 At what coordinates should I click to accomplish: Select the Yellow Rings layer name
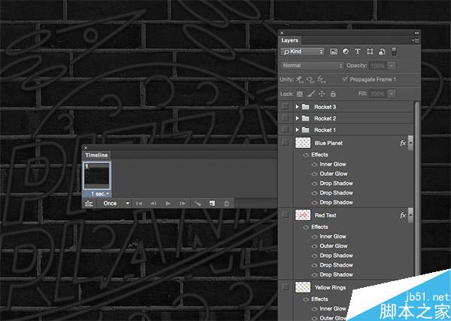(x=330, y=287)
